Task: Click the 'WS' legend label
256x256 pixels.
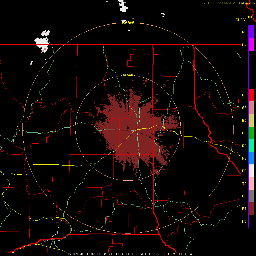Action: point(244,158)
